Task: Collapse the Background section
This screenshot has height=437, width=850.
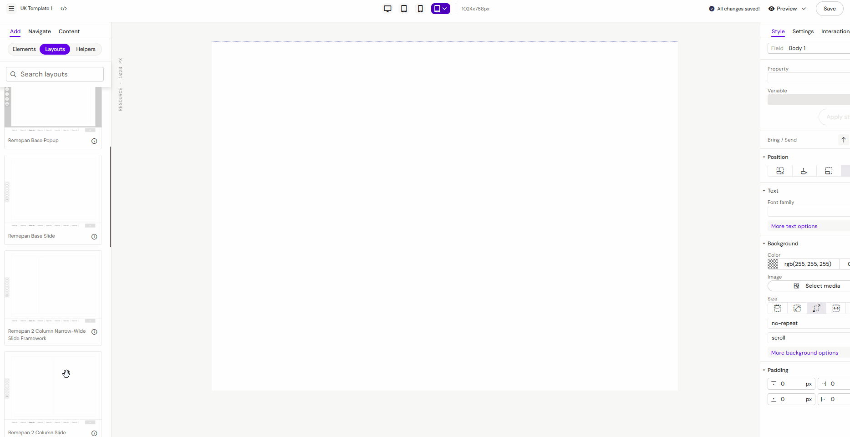Action: (764, 244)
